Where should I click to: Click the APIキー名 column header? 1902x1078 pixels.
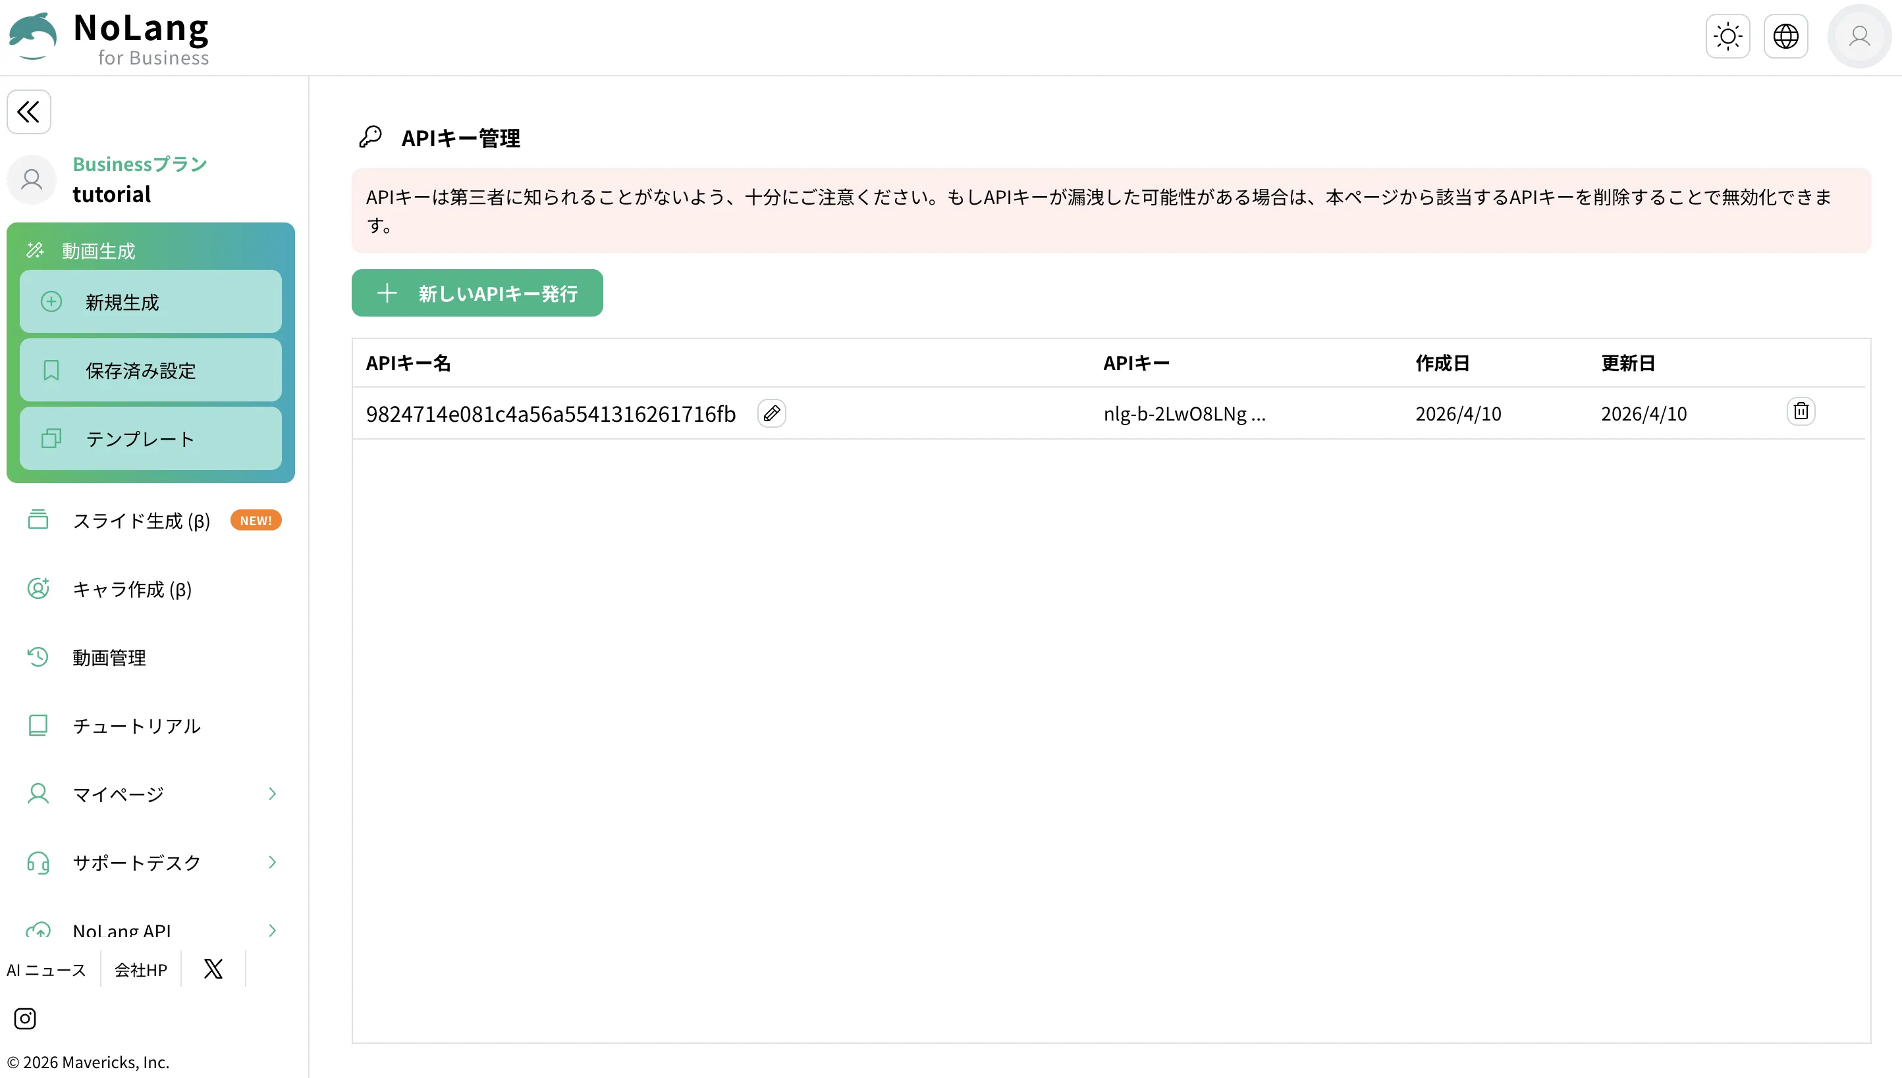point(408,363)
